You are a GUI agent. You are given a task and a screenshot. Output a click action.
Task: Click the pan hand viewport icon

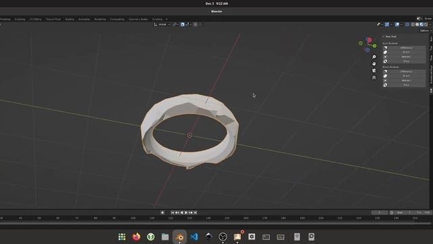click(374, 64)
